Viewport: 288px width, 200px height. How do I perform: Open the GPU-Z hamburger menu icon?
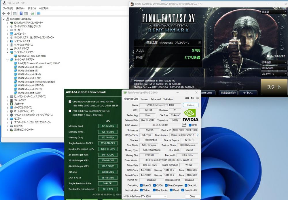click(x=198, y=98)
